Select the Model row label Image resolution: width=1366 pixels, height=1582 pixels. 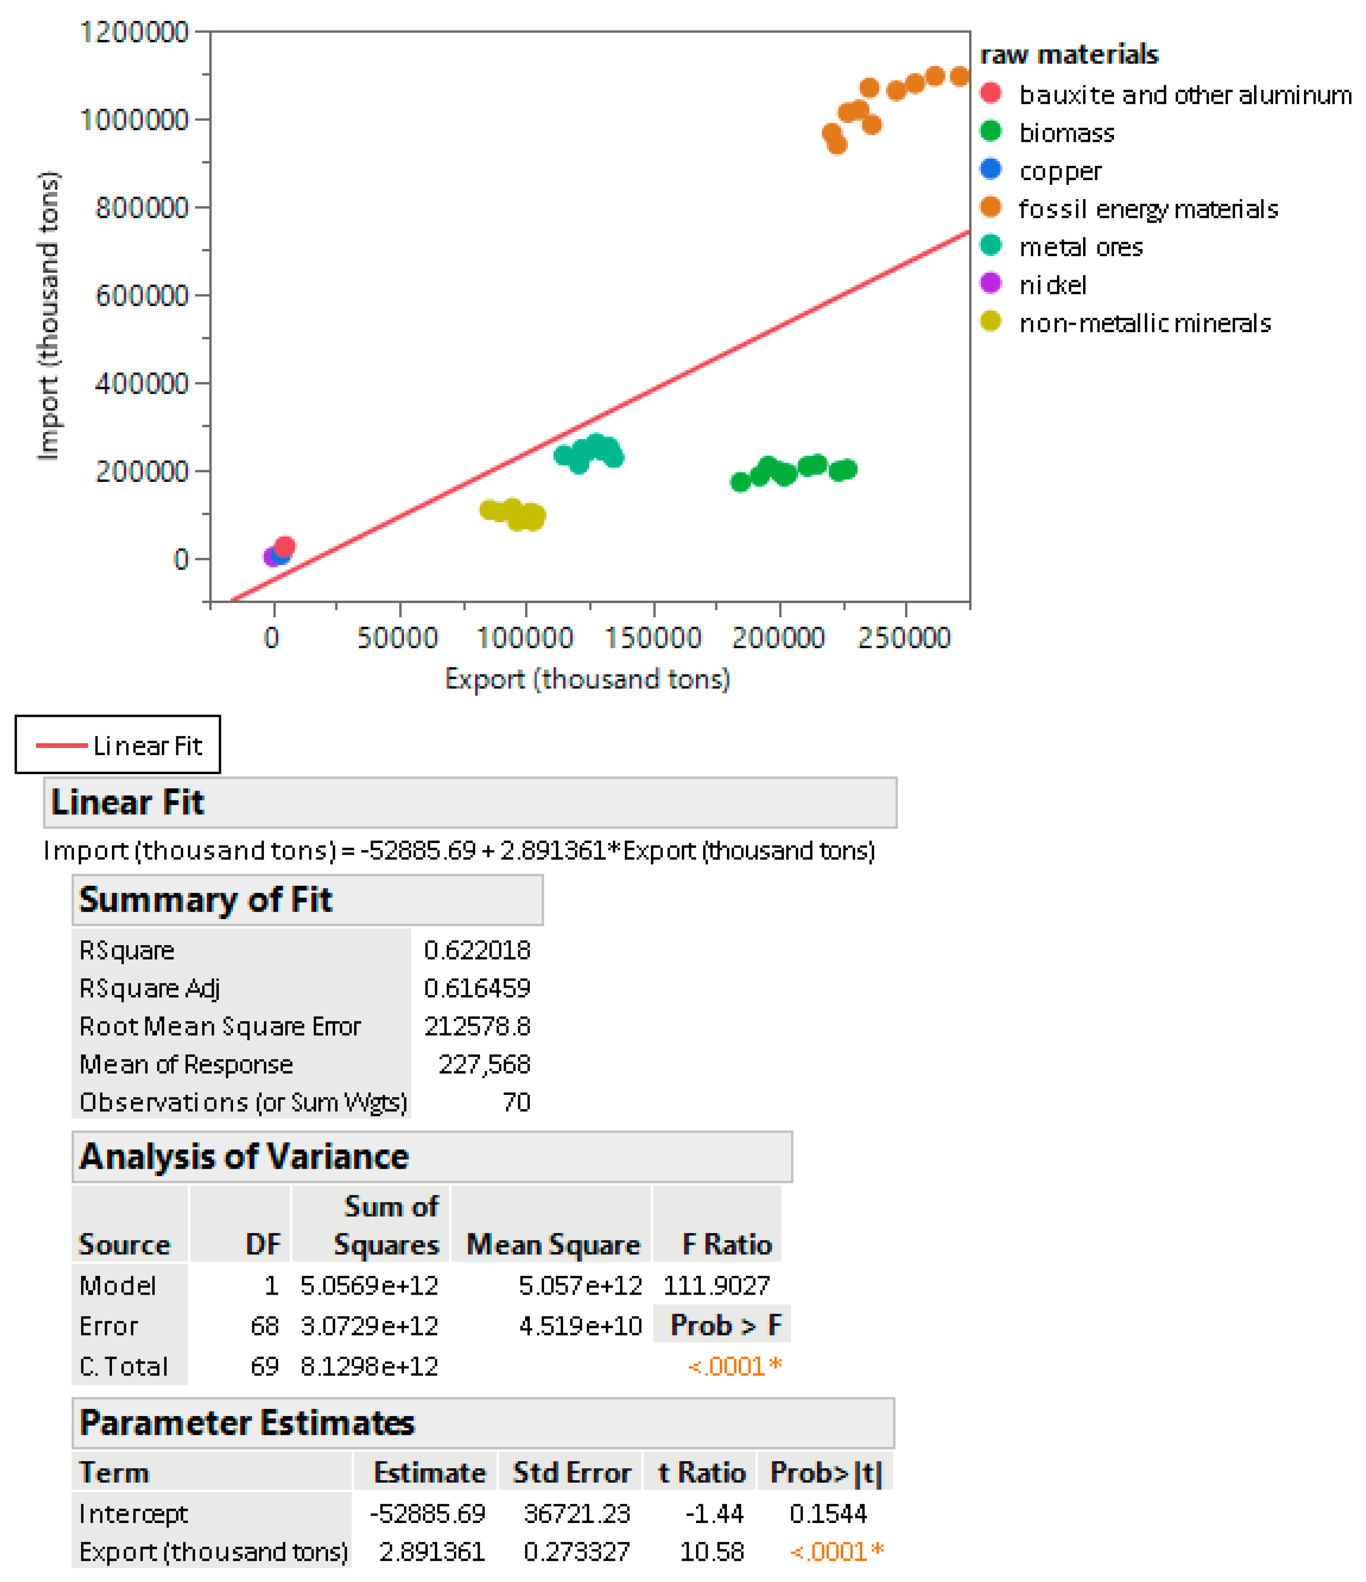point(118,1286)
